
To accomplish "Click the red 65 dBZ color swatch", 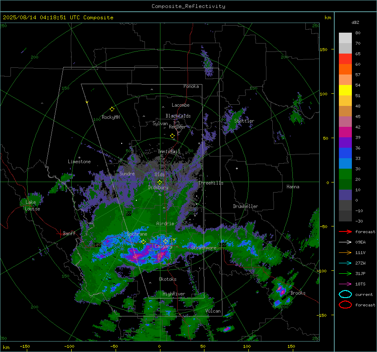I will [x=345, y=59].
